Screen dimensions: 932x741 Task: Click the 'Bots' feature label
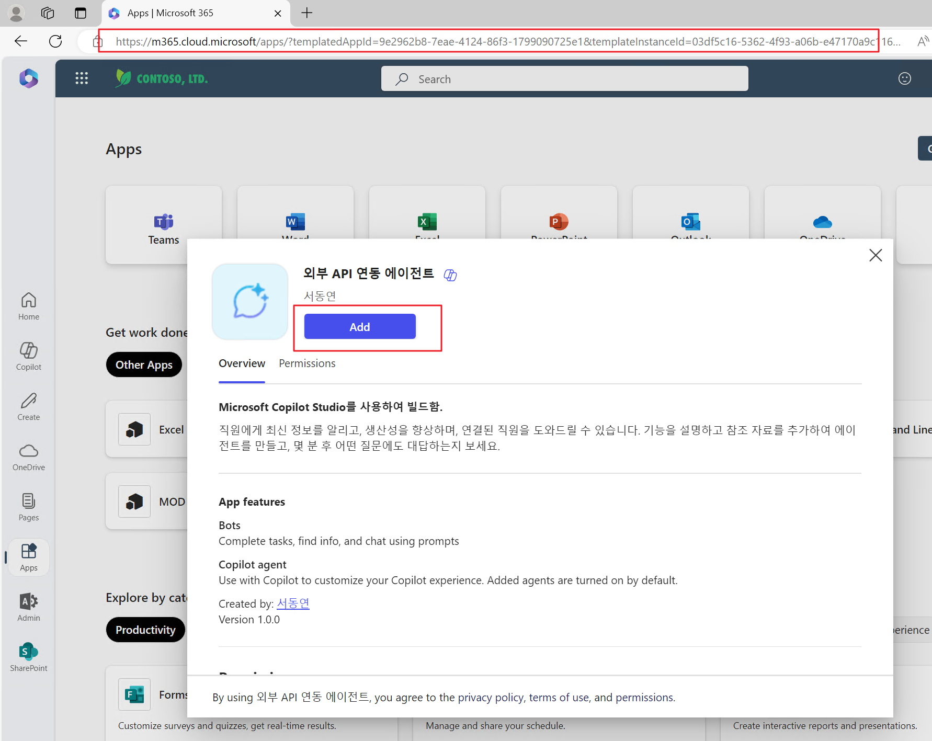pyautogui.click(x=230, y=526)
